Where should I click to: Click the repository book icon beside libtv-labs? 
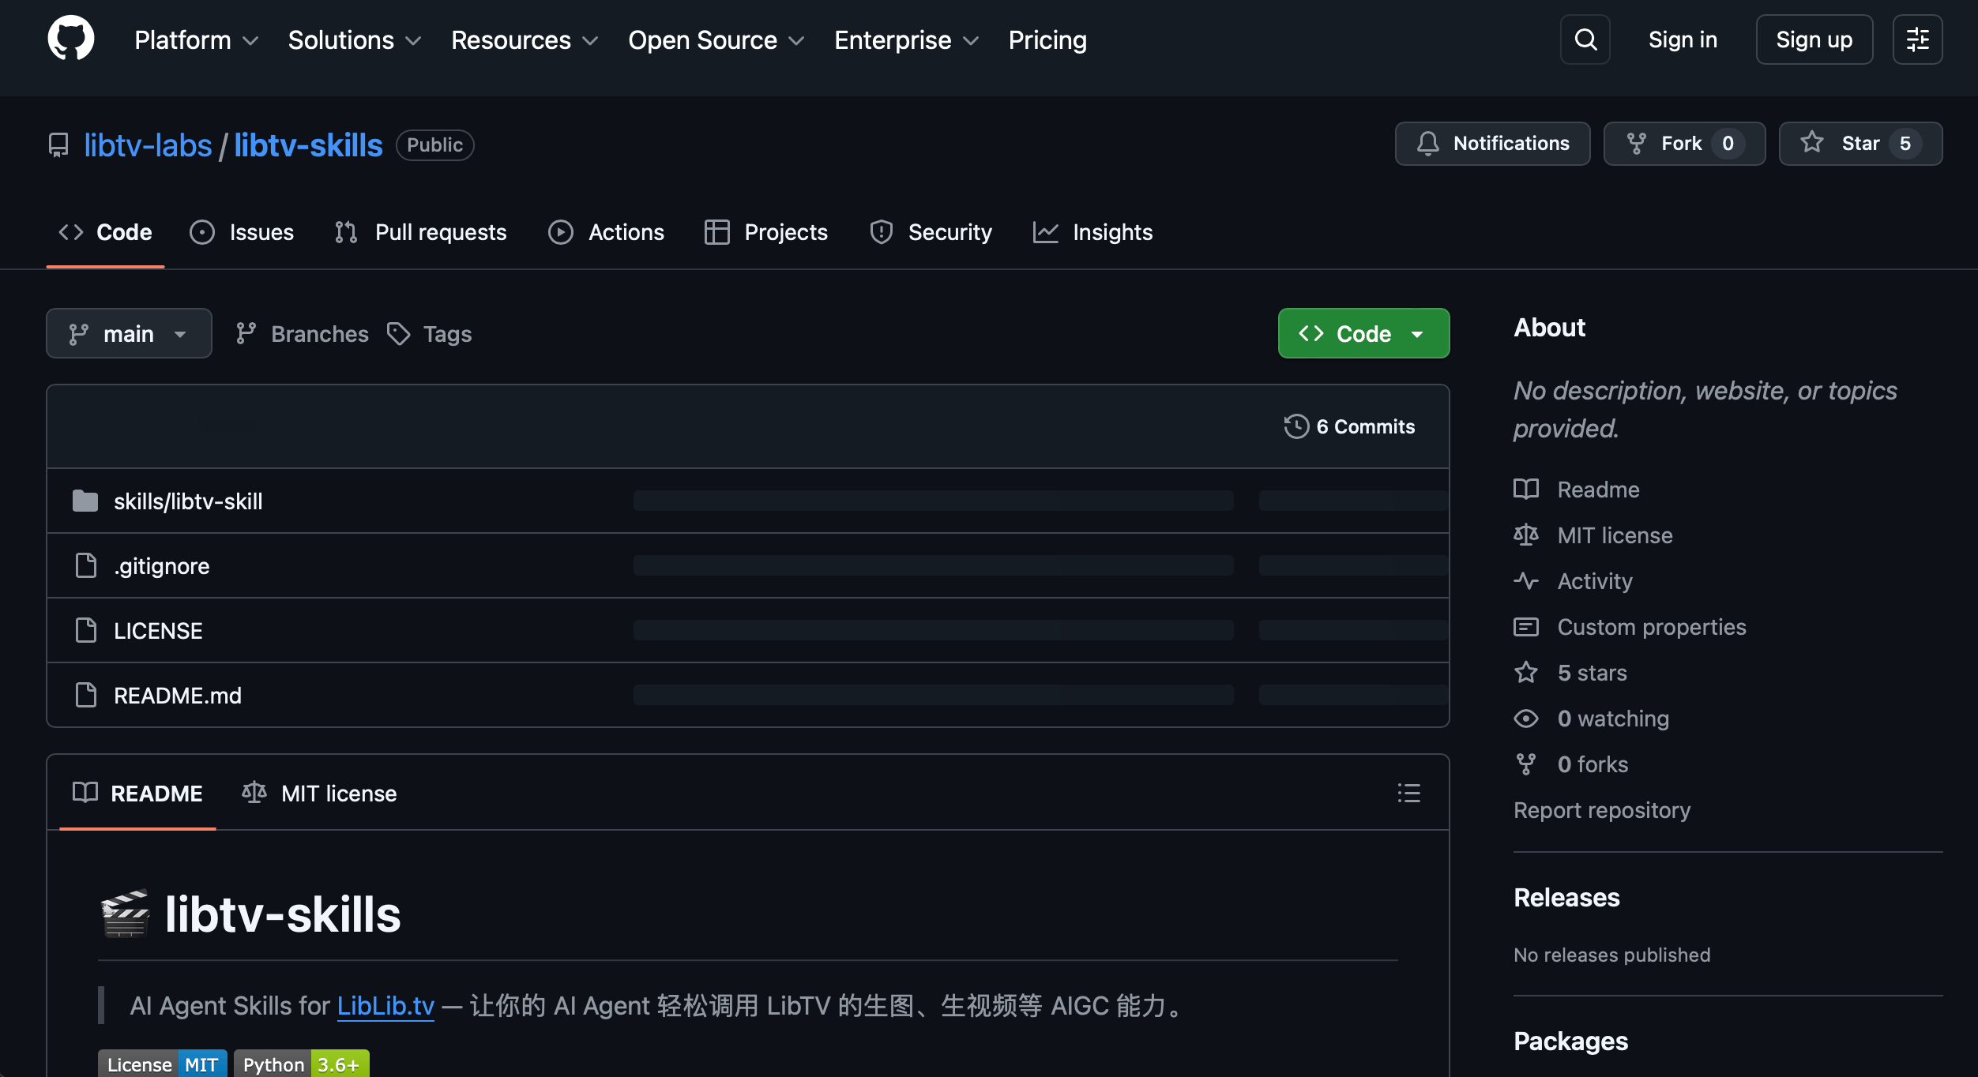tap(58, 145)
